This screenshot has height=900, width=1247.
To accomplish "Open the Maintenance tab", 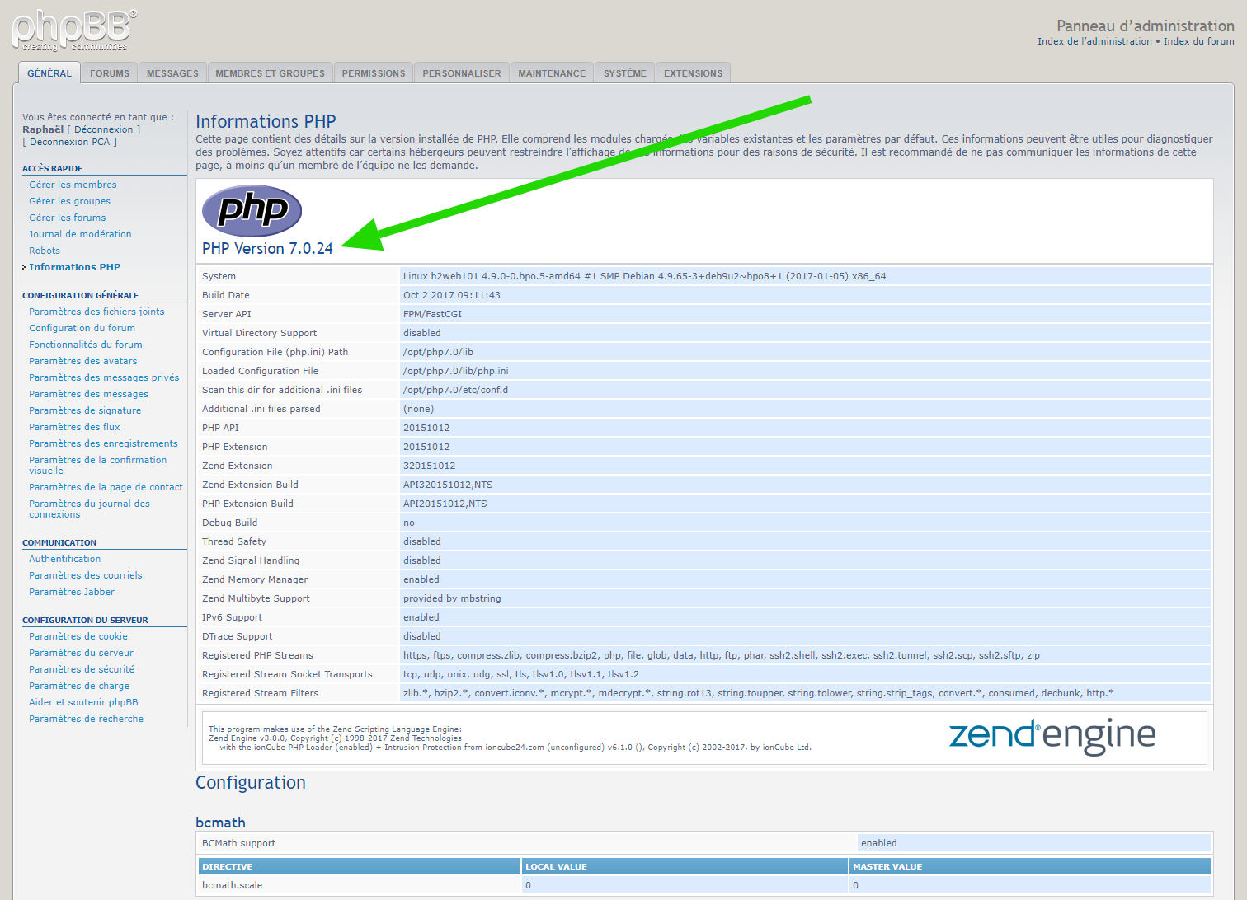I will coord(552,73).
